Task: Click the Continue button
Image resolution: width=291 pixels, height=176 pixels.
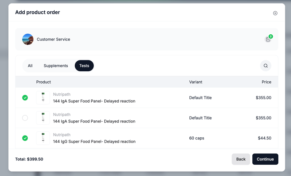Action: [x=265, y=159]
